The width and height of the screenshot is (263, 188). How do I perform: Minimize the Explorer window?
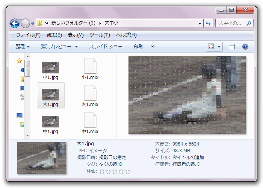pos(221,10)
